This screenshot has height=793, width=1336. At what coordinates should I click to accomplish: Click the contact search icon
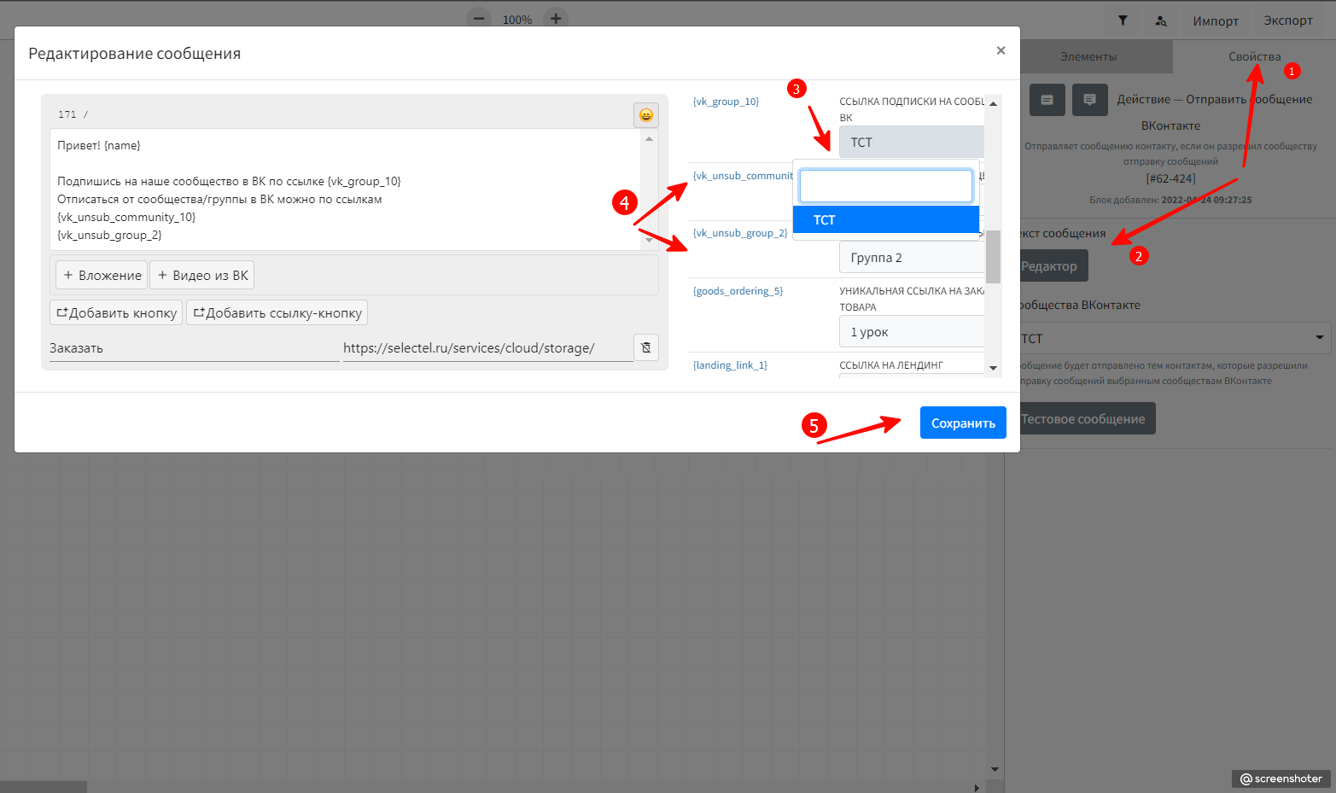coord(1161,20)
